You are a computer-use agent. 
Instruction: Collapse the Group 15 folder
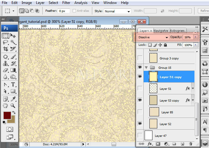[146, 68]
